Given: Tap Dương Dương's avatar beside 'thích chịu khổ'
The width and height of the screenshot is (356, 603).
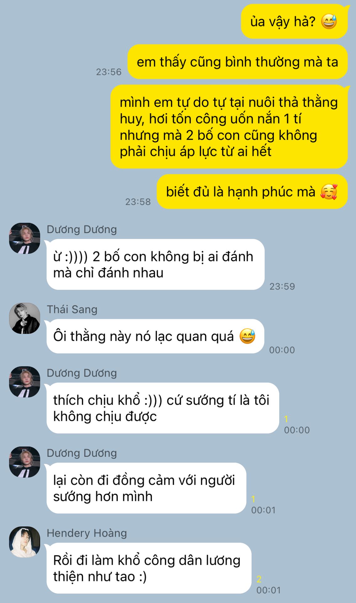Looking at the screenshot, I should pyautogui.click(x=25, y=382).
